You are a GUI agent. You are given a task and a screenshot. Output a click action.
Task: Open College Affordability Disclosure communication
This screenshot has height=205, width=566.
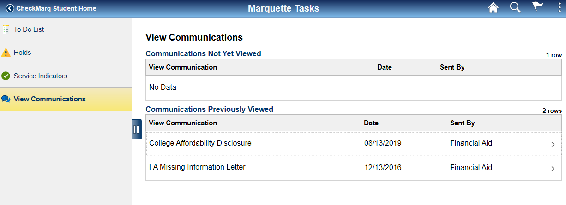[x=200, y=143]
